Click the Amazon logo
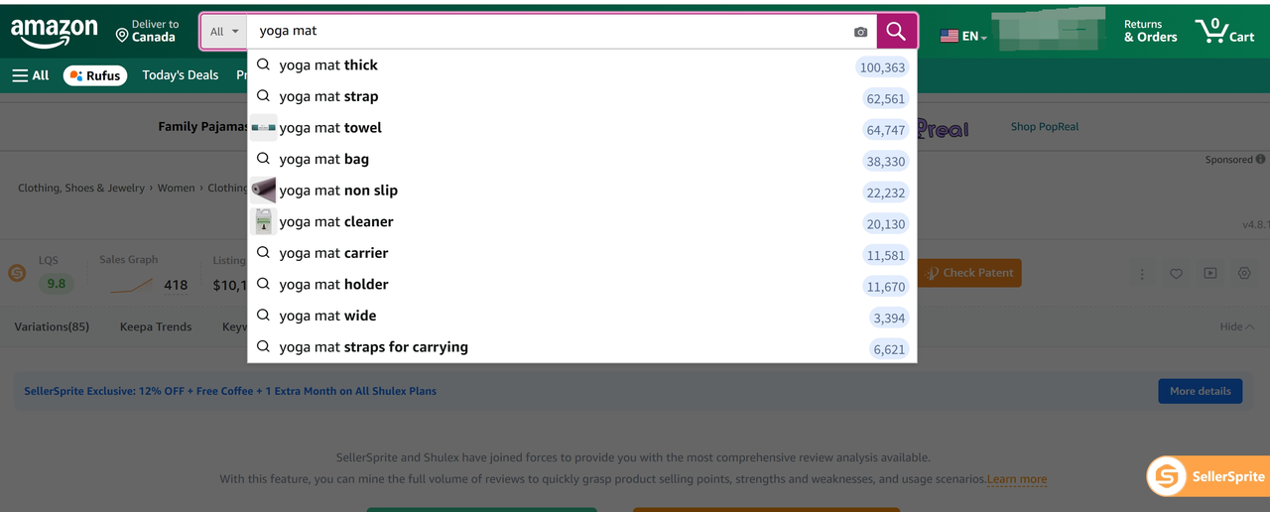Screen dimensions: 1270x512 click(x=55, y=33)
